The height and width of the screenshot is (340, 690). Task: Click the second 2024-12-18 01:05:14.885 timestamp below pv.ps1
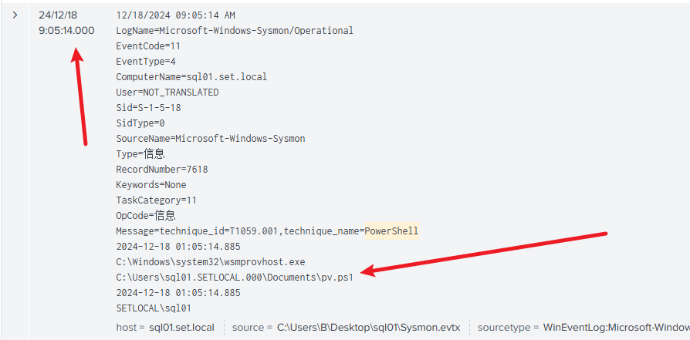pos(178,293)
